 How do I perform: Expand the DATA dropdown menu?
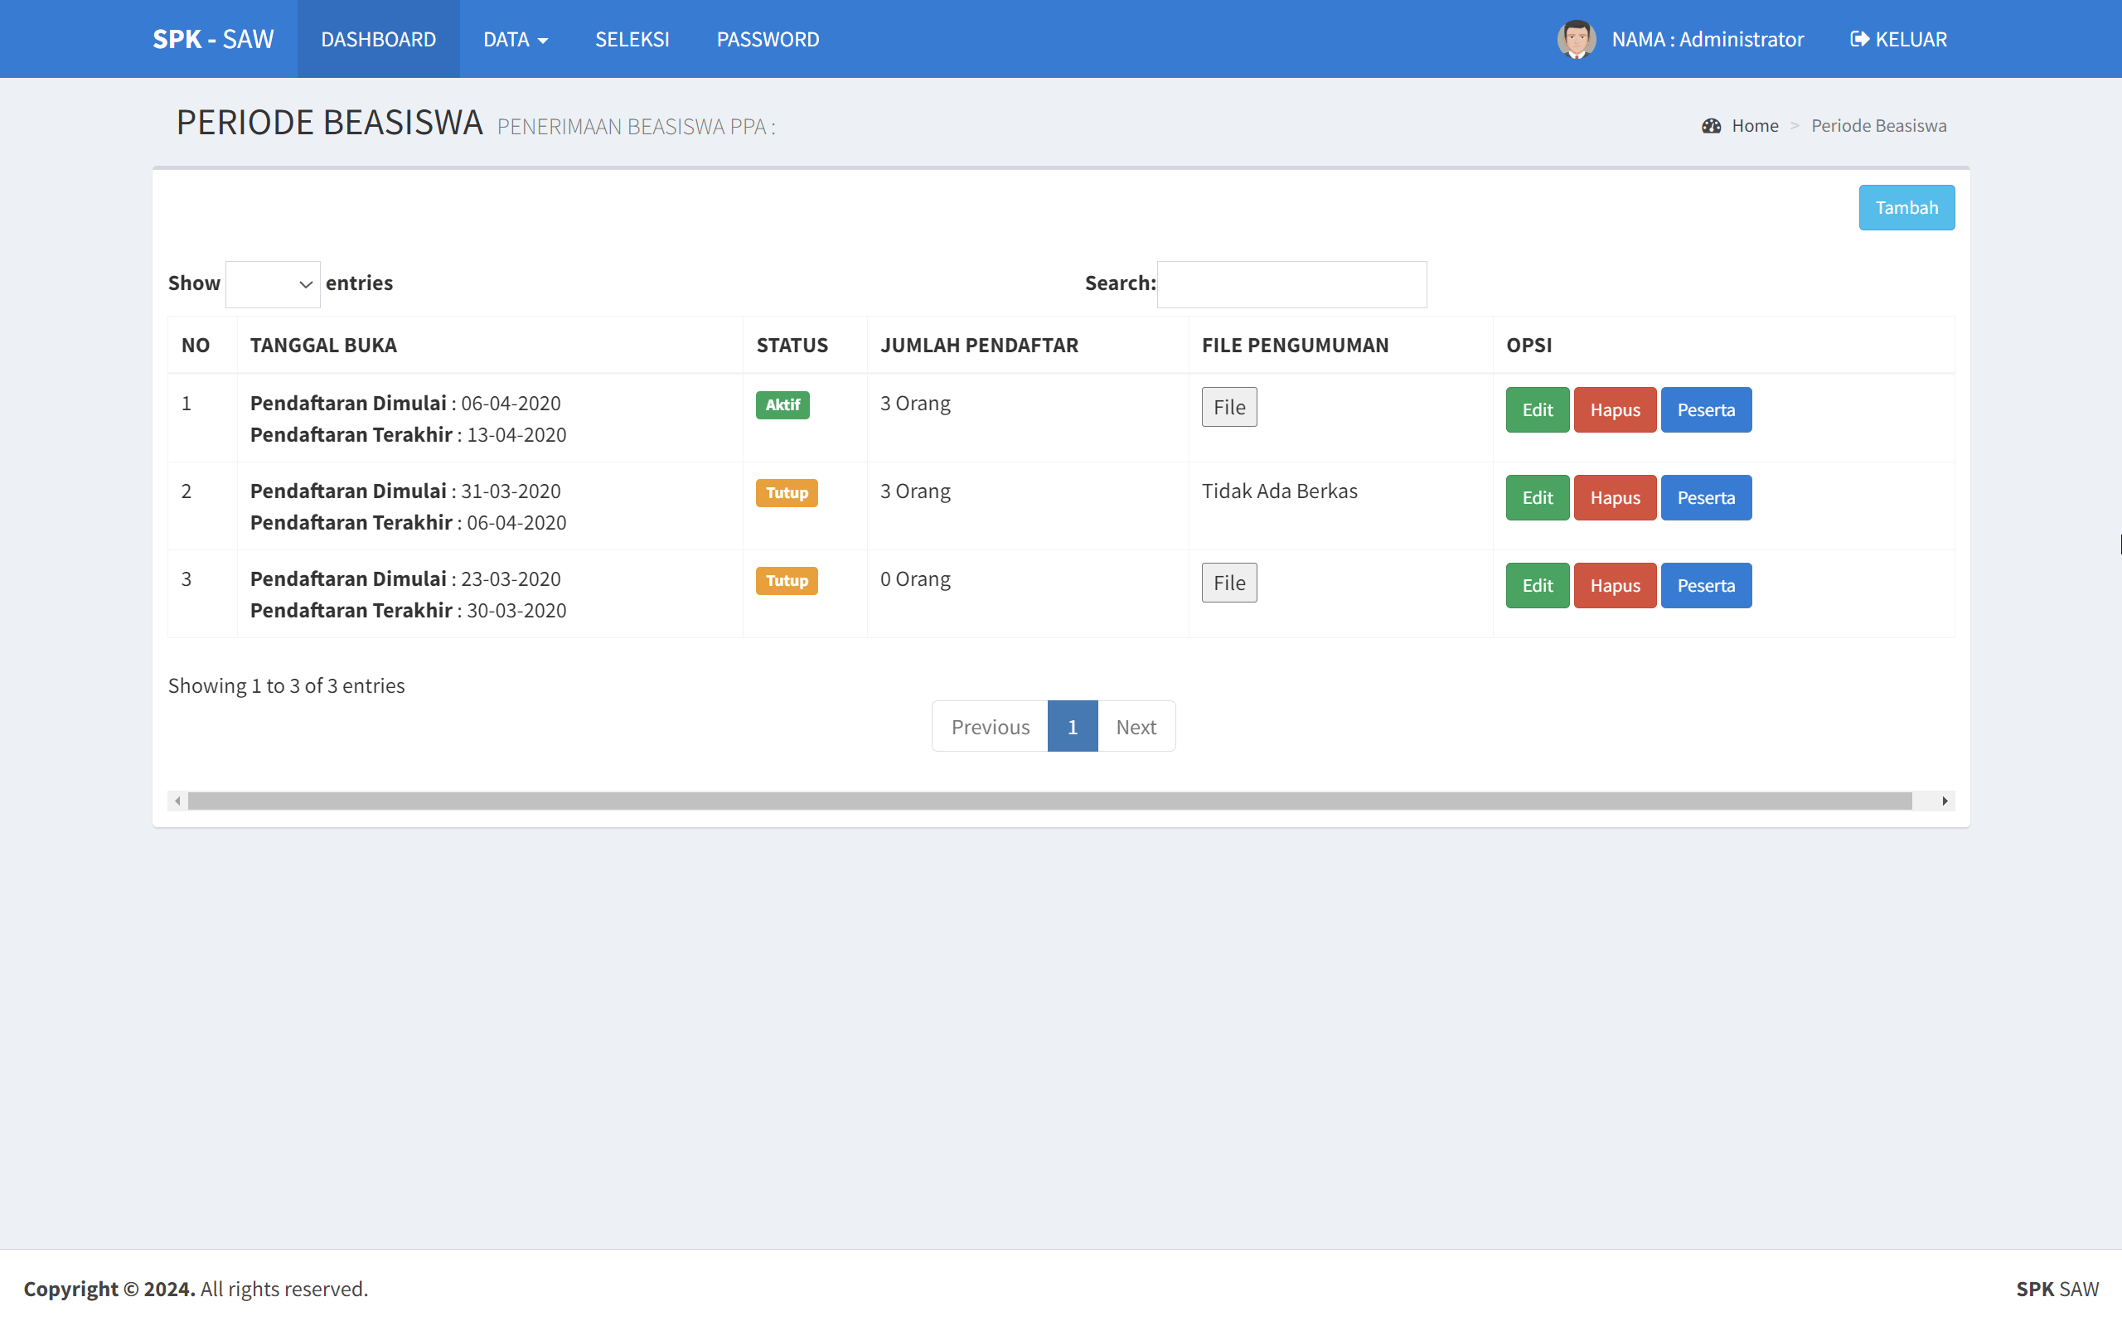pyautogui.click(x=516, y=39)
